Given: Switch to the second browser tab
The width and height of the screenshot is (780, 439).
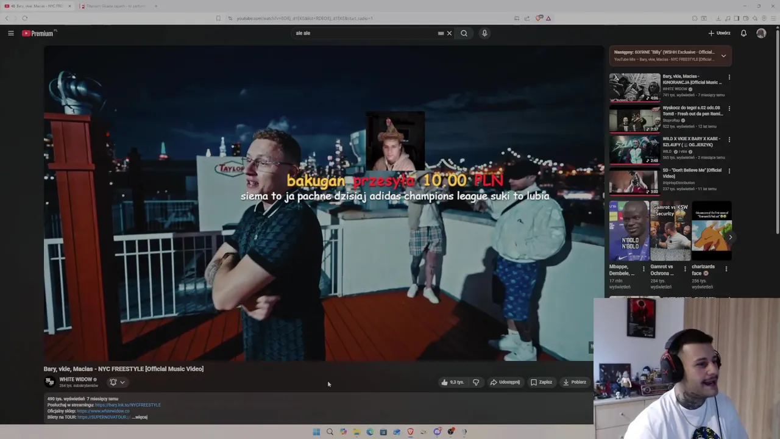Looking at the screenshot, I should (113, 6).
